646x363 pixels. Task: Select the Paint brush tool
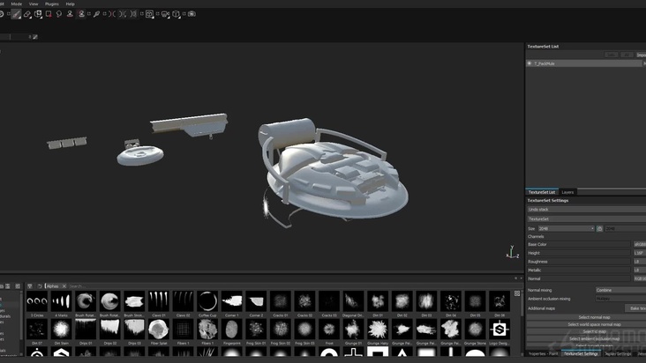(x=16, y=14)
